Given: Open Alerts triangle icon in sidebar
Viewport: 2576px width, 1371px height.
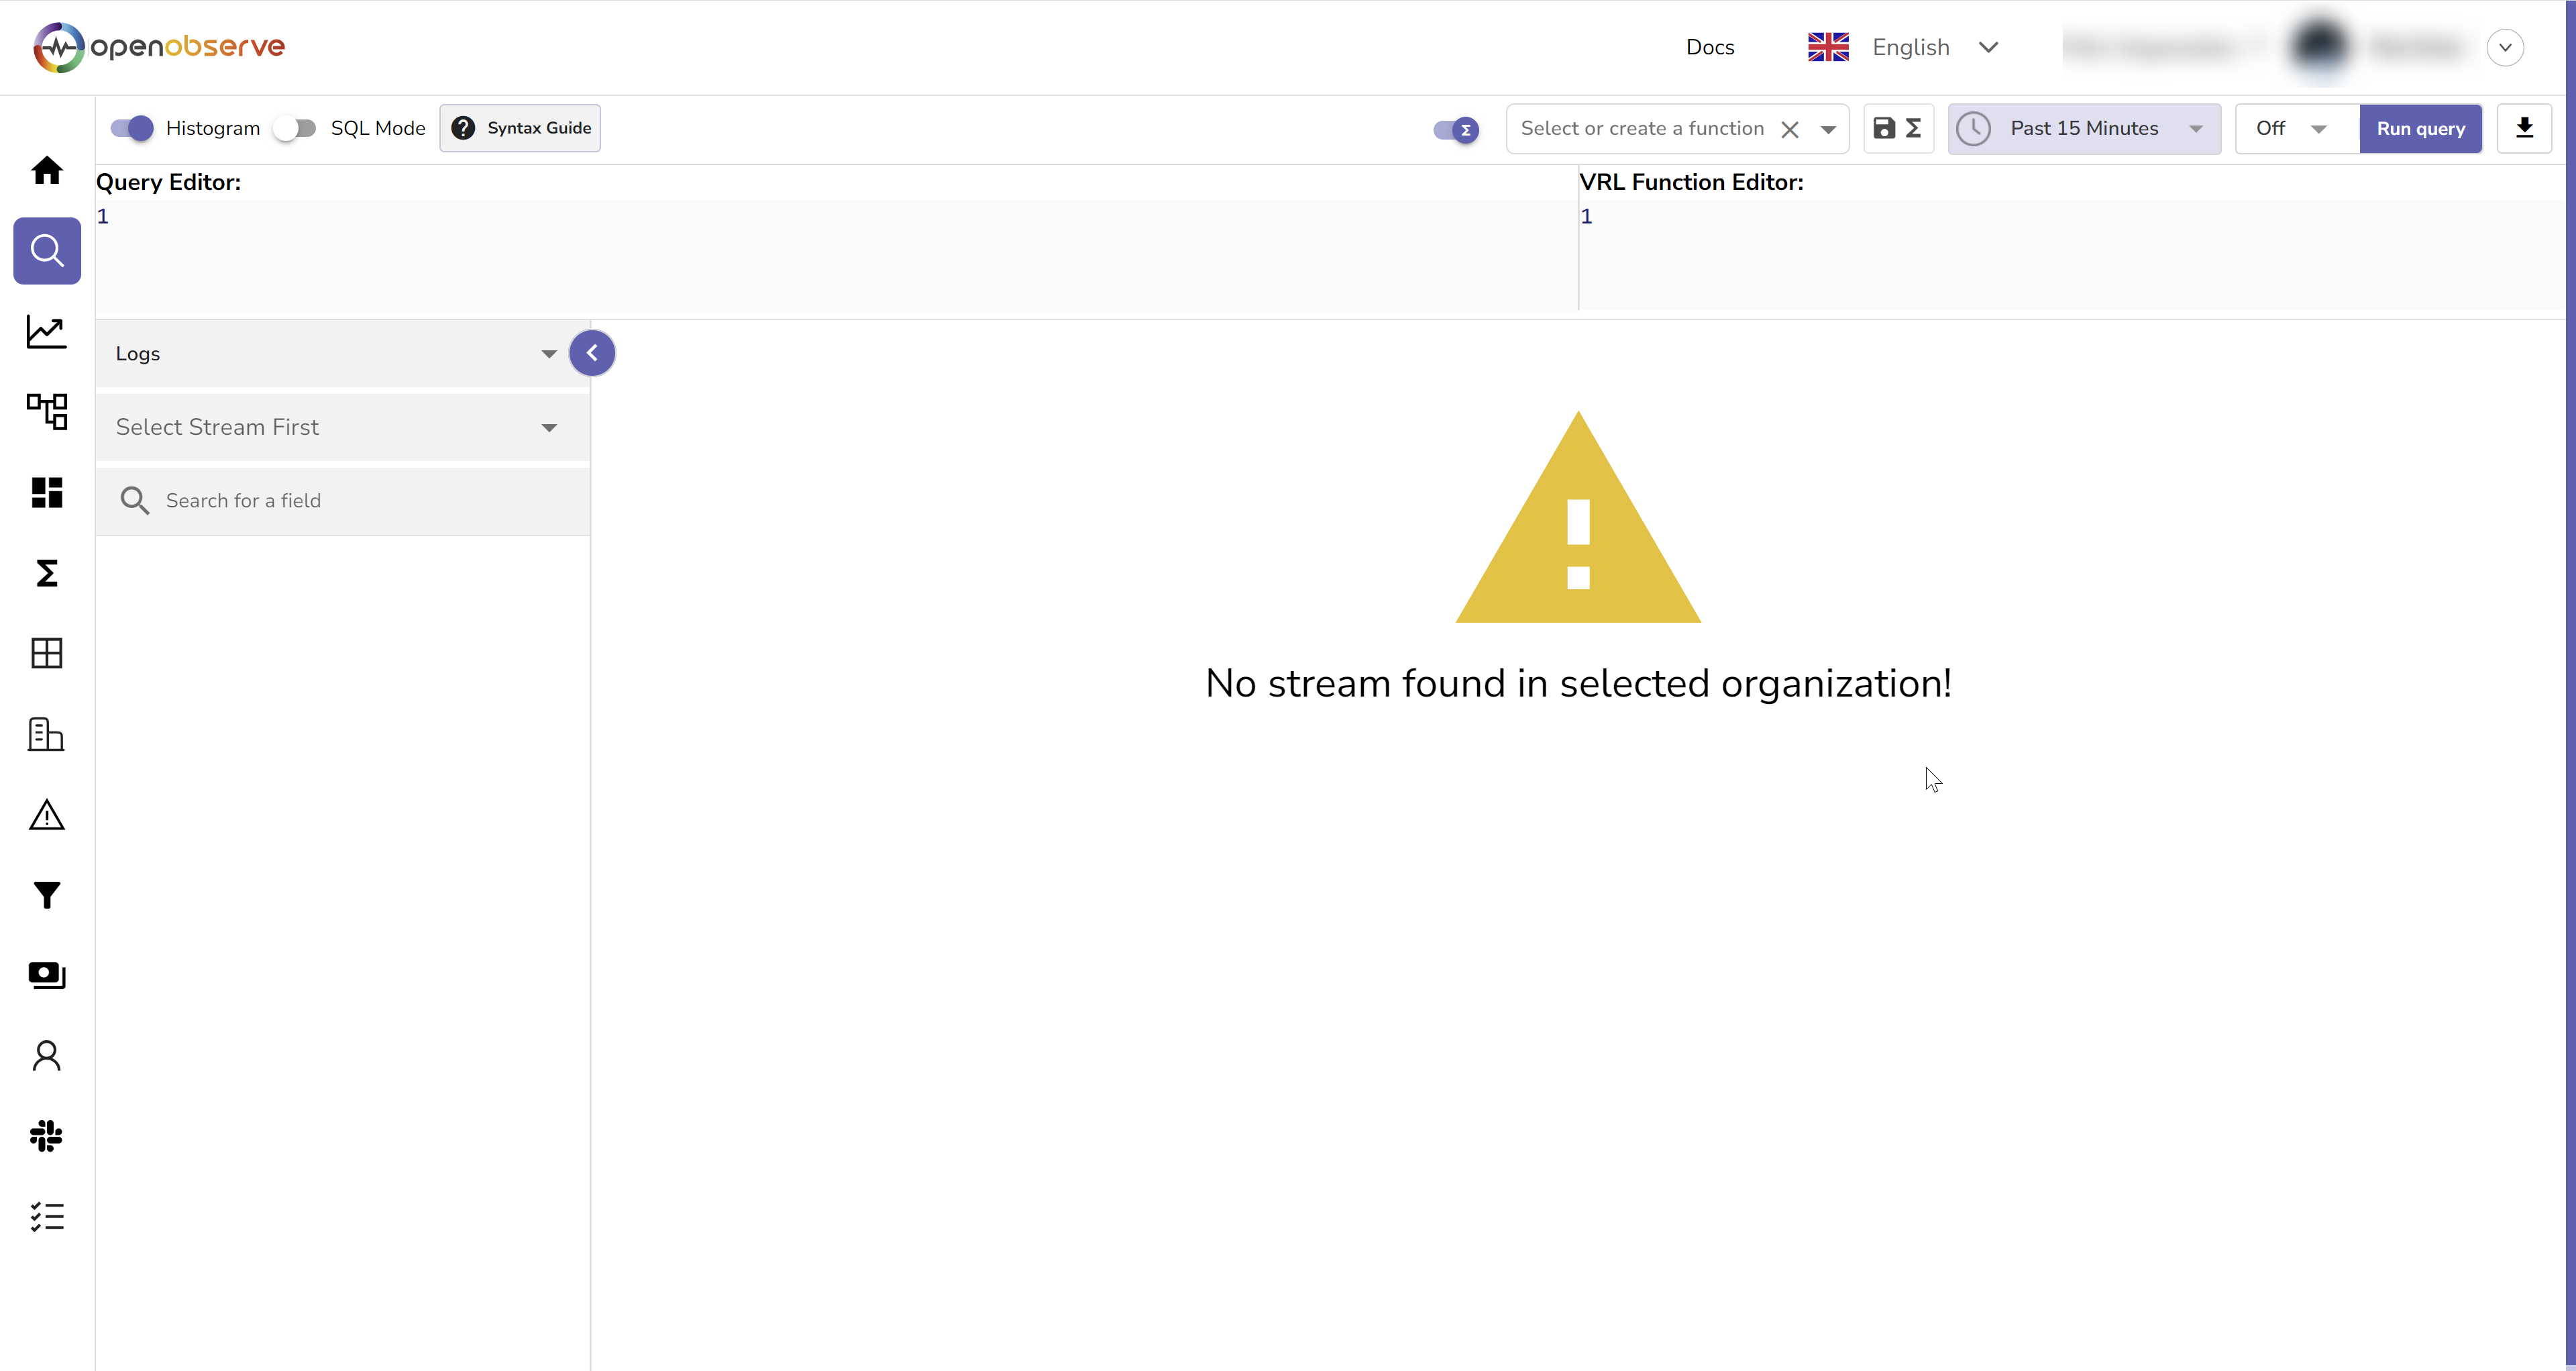Looking at the screenshot, I should (x=47, y=815).
